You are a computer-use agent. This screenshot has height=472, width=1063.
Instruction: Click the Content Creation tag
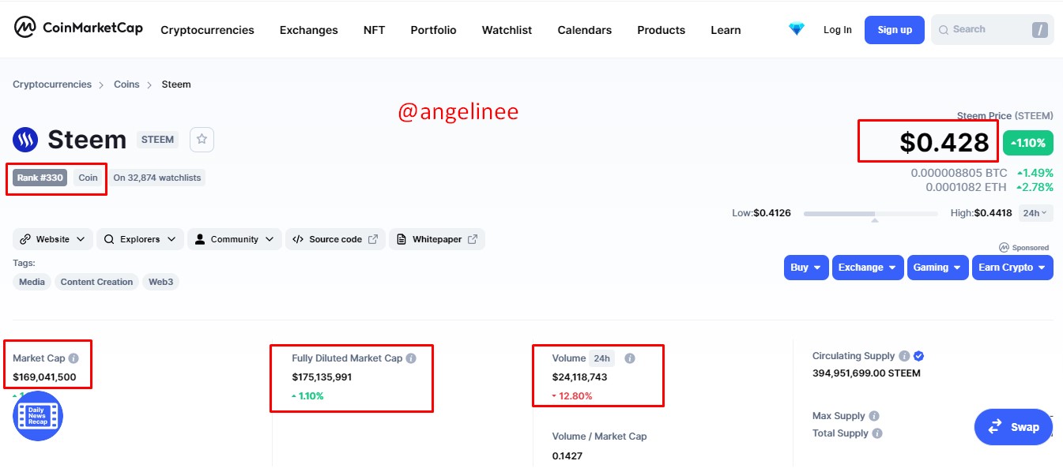pos(96,282)
